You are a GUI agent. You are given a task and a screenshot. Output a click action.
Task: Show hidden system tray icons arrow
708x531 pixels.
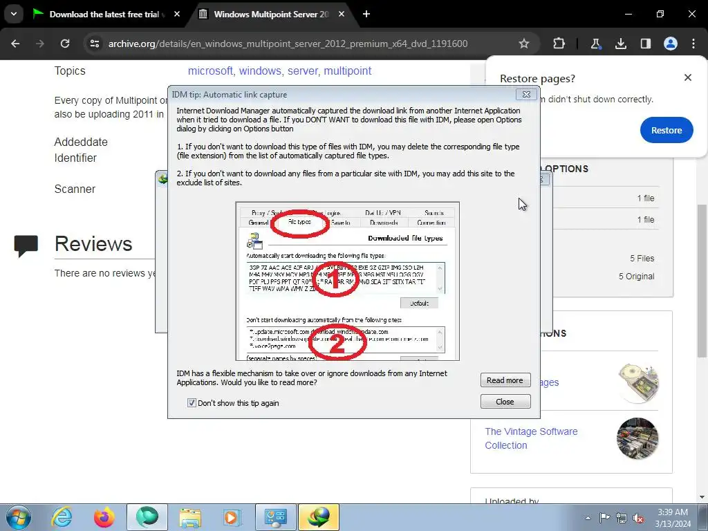point(588,518)
